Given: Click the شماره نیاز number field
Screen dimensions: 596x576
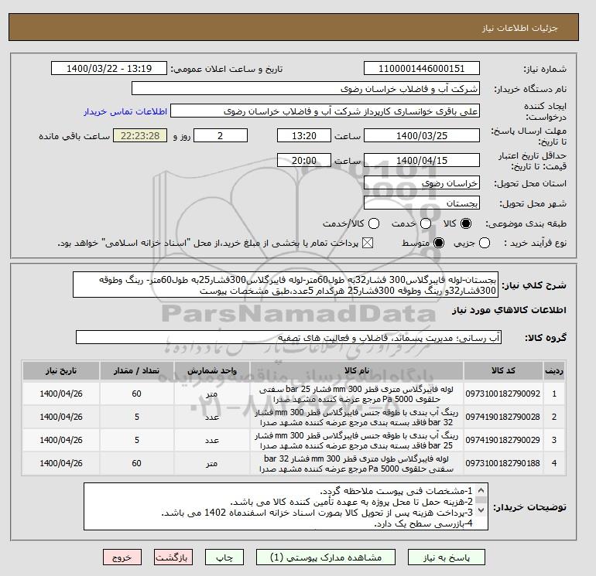Looking at the screenshot, I should [422, 68].
